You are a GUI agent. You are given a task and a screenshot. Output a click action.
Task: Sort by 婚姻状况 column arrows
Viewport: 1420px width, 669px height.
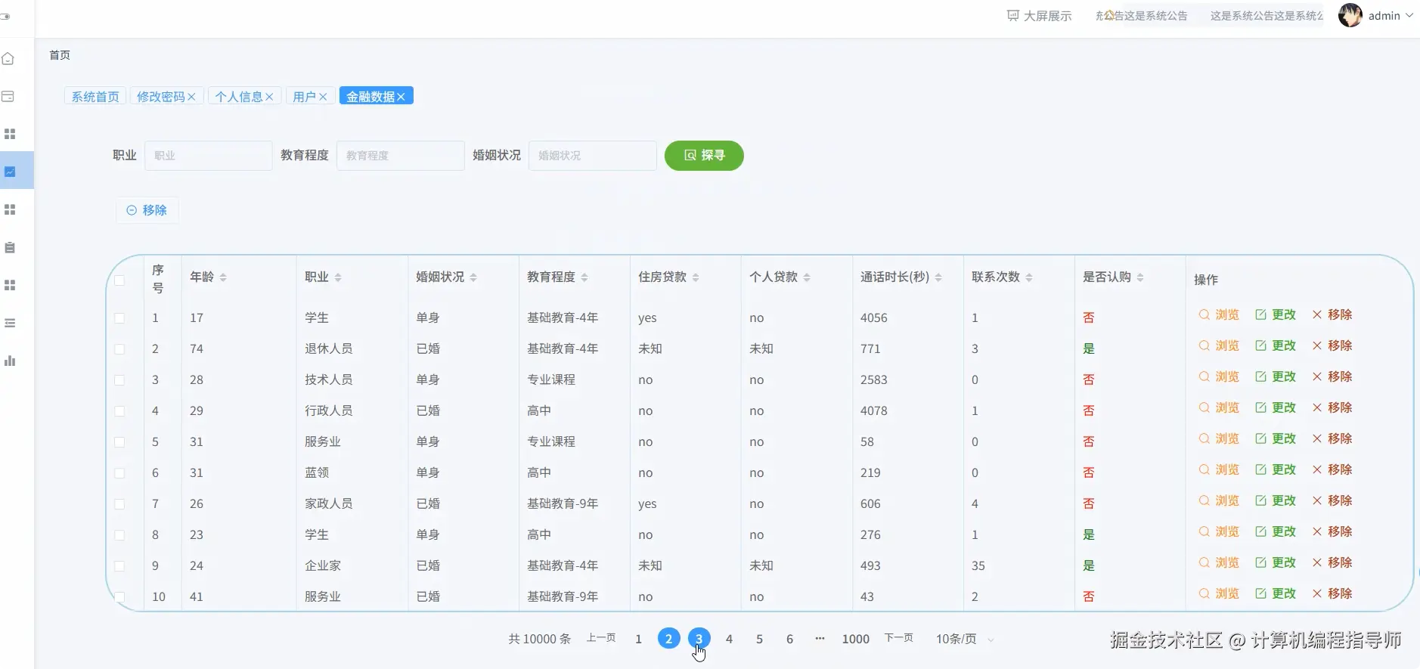click(473, 277)
